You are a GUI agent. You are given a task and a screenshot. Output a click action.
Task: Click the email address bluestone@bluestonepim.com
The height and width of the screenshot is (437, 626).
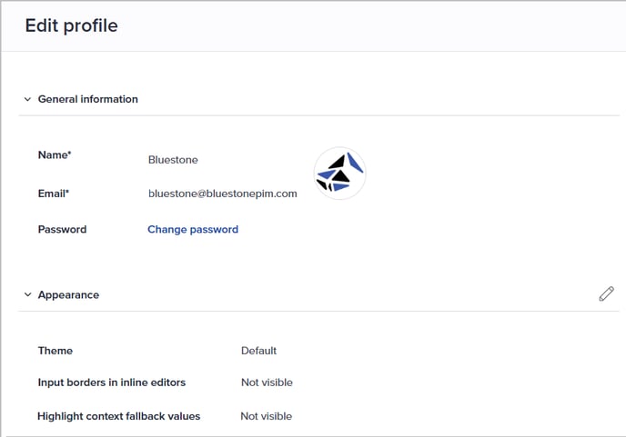(222, 194)
